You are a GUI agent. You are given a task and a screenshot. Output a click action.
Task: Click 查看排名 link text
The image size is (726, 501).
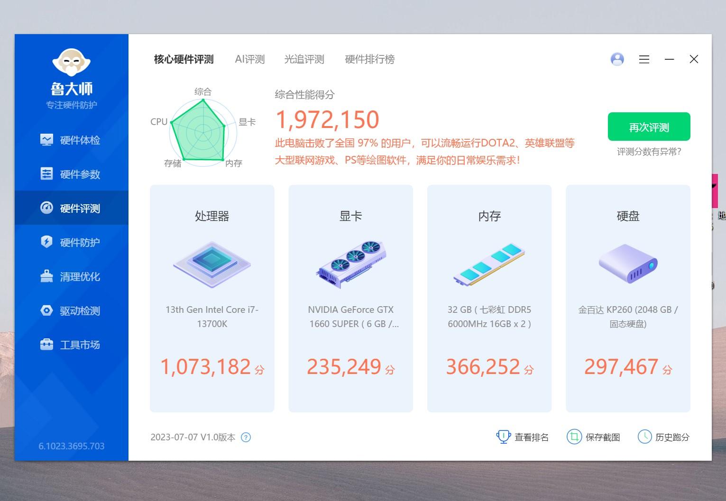pyautogui.click(x=532, y=437)
